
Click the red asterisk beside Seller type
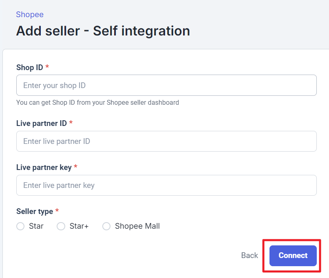click(x=57, y=211)
